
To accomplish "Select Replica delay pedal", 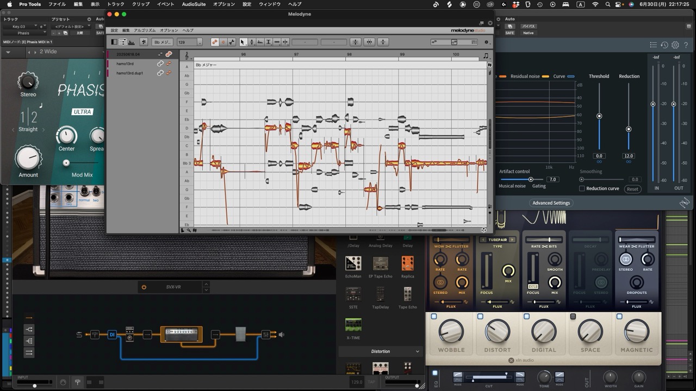I will click(x=407, y=263).
